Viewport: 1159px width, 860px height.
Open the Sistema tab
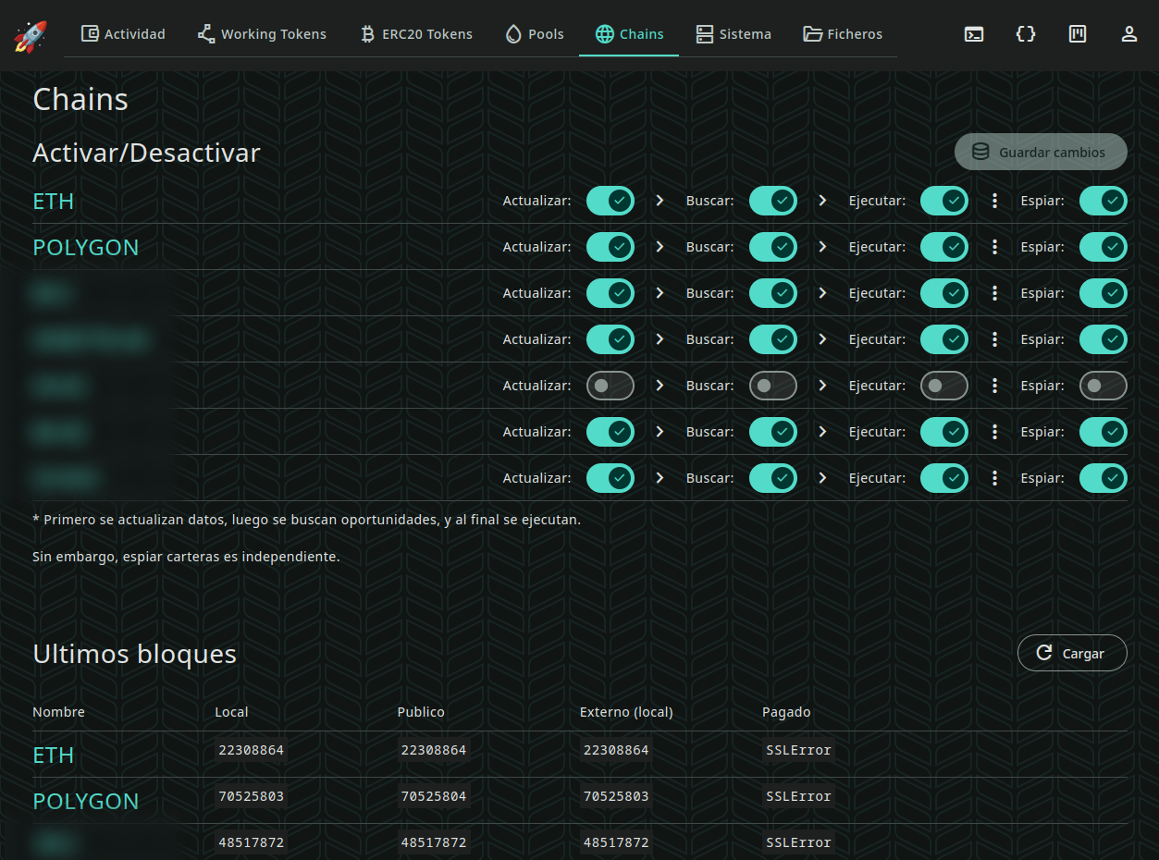(733, 34)
